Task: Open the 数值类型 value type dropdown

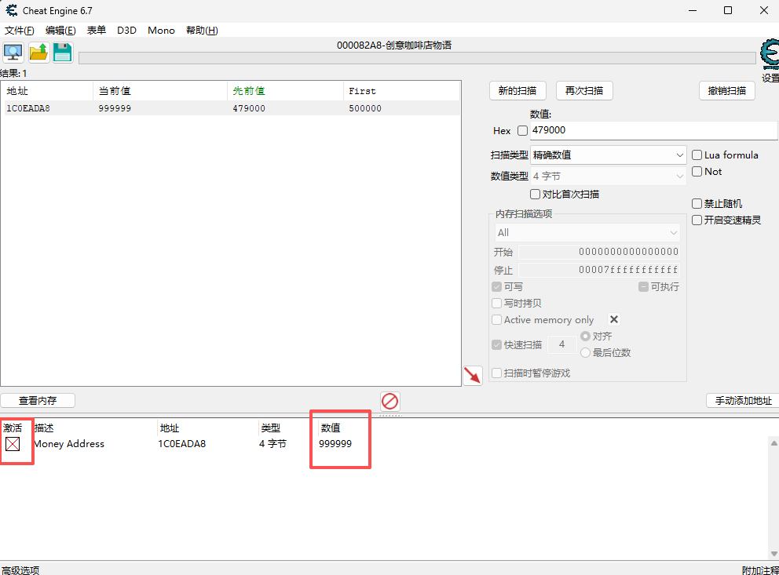Action: pos(609,177)
